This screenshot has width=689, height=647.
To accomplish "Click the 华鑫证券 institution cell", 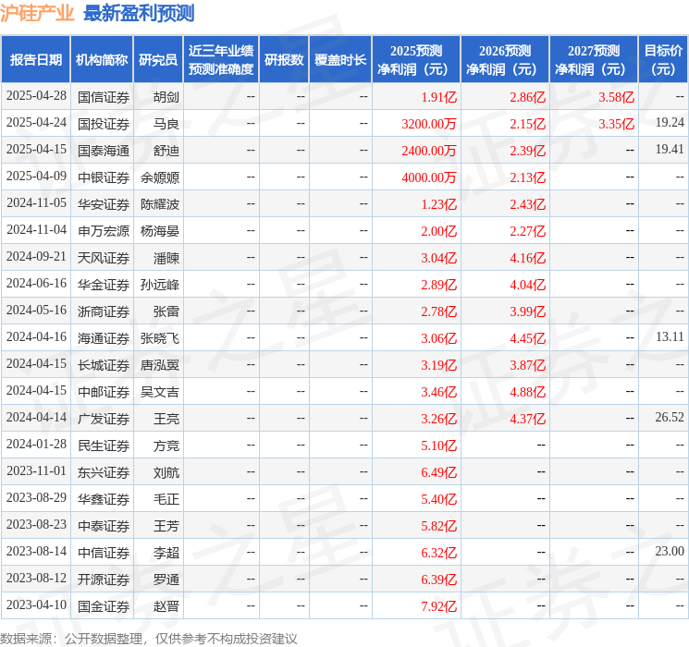I will click(x=104, y=499).
